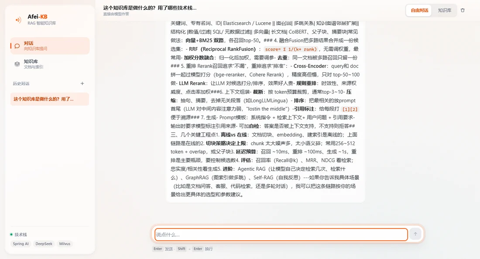Viewport: 480px width, 259px height.
Task: Click the 技术栈 status label
Action: [x=21, y=235]
